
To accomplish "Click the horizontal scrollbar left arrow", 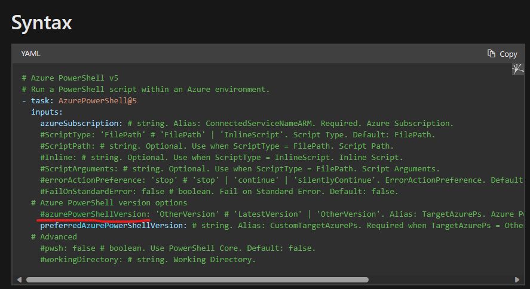I will (19, 279).
